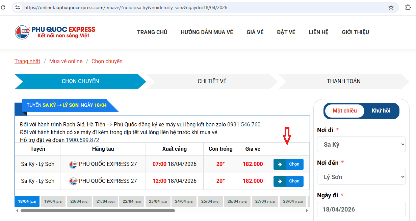Viewport: 416px width, 221px height.
Task: Follow the Trang nhất breadcrumb link
Action: click(x=27, y=61)
